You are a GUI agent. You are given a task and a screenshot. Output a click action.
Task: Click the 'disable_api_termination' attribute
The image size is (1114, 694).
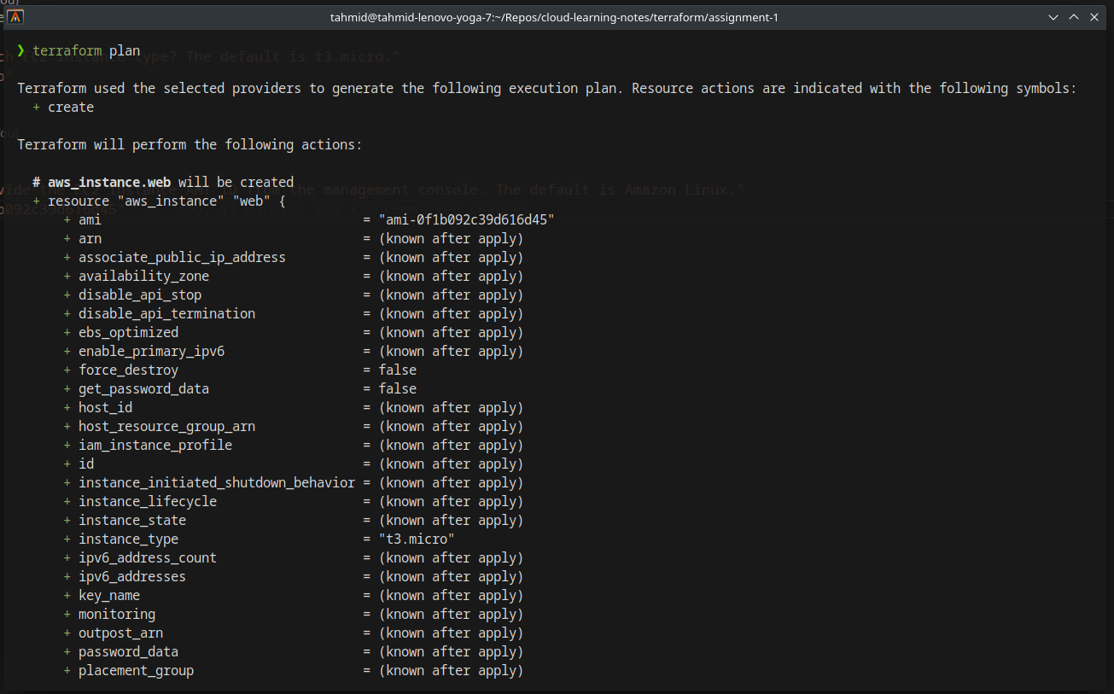click(166, 314)
